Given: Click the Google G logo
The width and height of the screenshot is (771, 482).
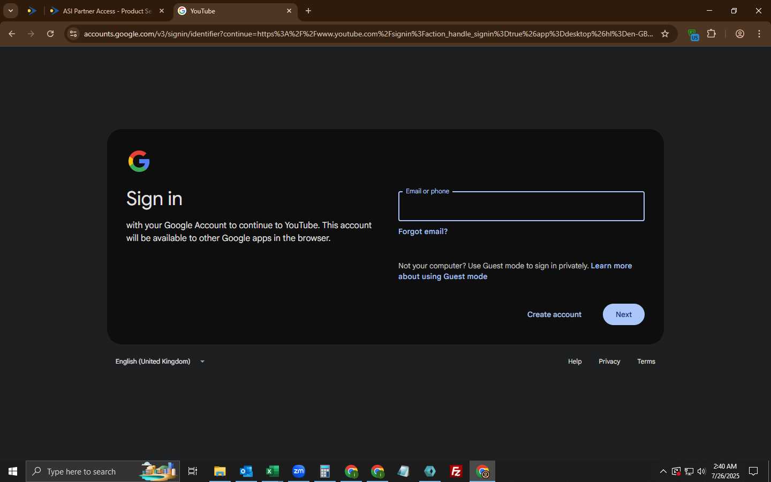Looking at the screenshot, I should click(139, 161).
